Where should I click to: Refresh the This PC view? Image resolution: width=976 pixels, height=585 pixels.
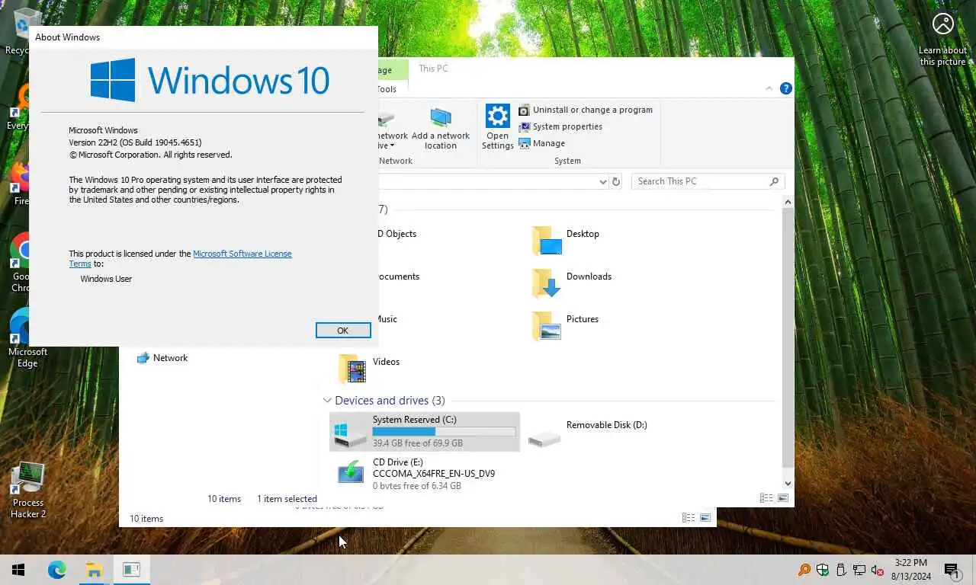[x=616, y=181]
